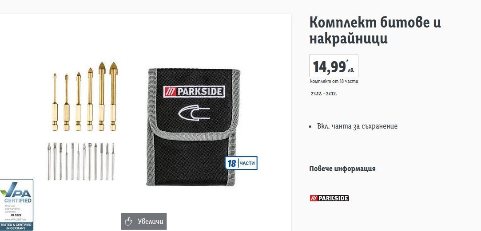Click the product title Комплект битове и накрайници

point(375,31)
